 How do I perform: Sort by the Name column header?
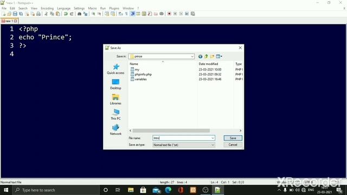[134, 64]
